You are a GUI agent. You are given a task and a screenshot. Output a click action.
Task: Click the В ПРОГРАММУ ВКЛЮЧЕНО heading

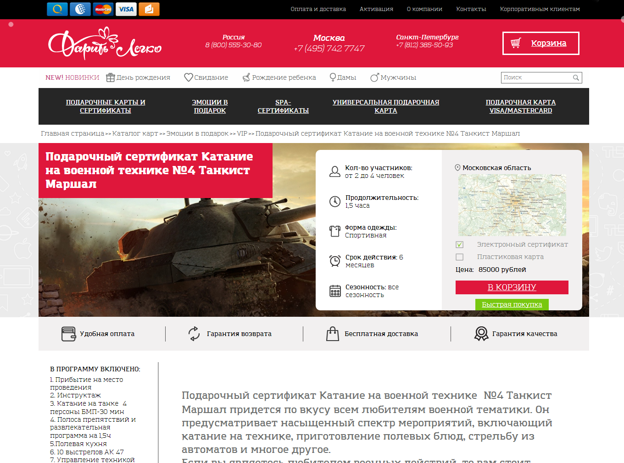point(95,369)
